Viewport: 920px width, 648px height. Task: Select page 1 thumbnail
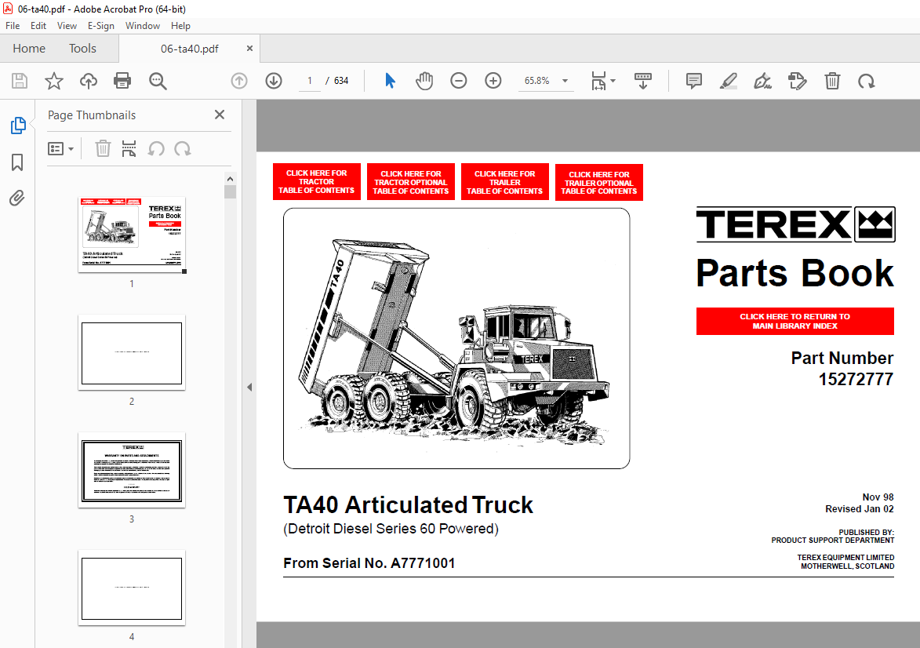tap(132, 235)
